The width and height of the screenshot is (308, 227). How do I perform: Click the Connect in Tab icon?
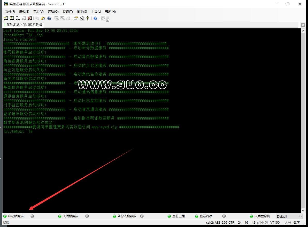(x=18, y=18)
